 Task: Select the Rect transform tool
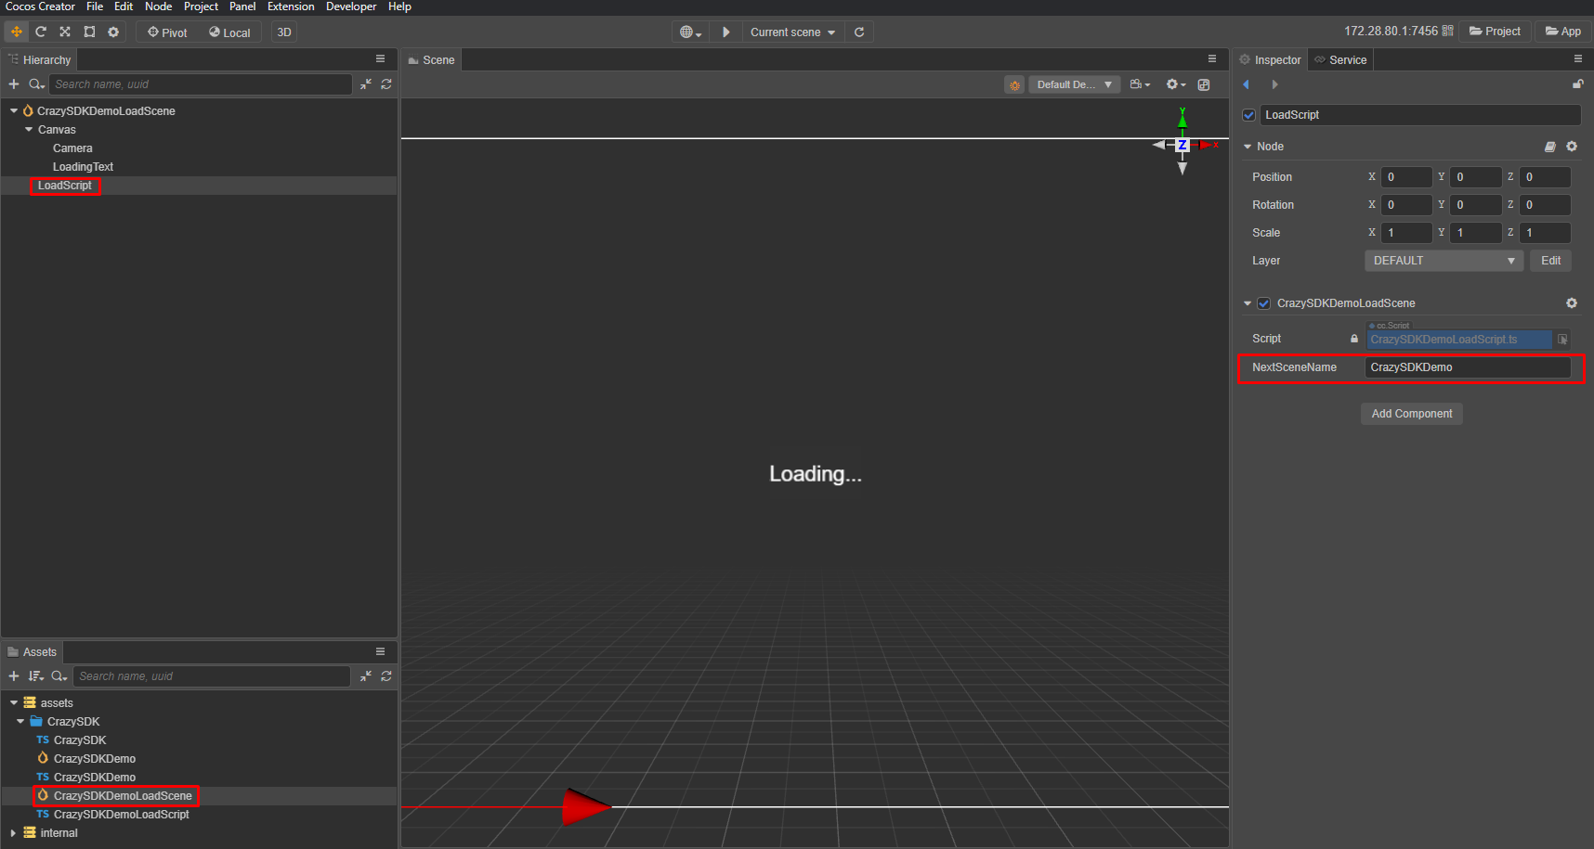point(89,32)
